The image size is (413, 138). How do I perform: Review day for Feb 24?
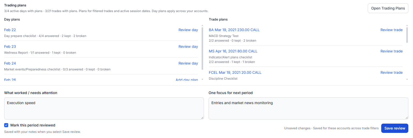[x=188, y=63]
